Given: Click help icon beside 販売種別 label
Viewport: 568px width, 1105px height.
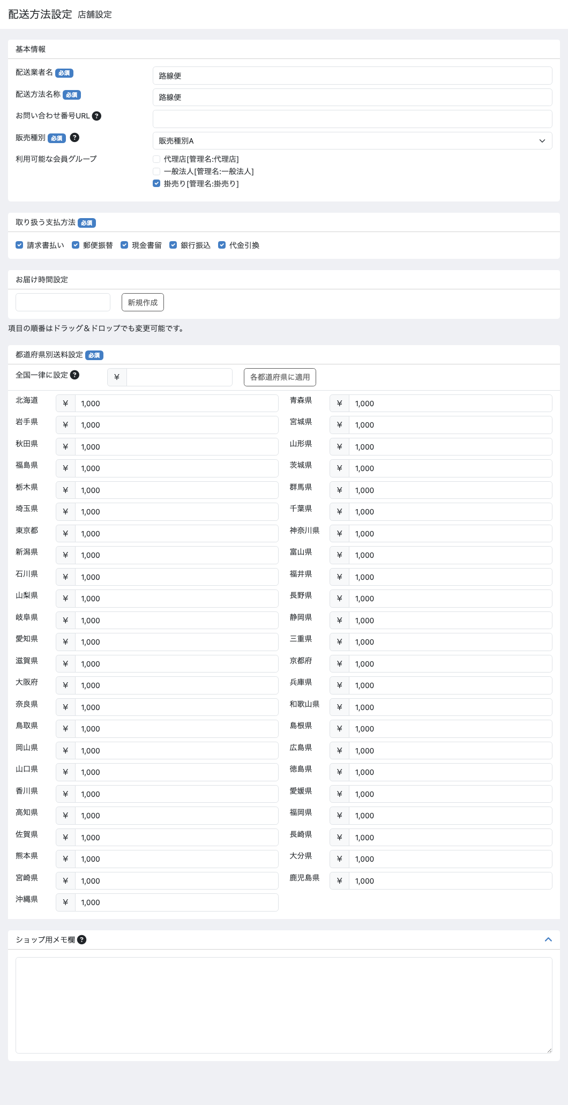Looking at the screenshot, I should click(75, 137).
